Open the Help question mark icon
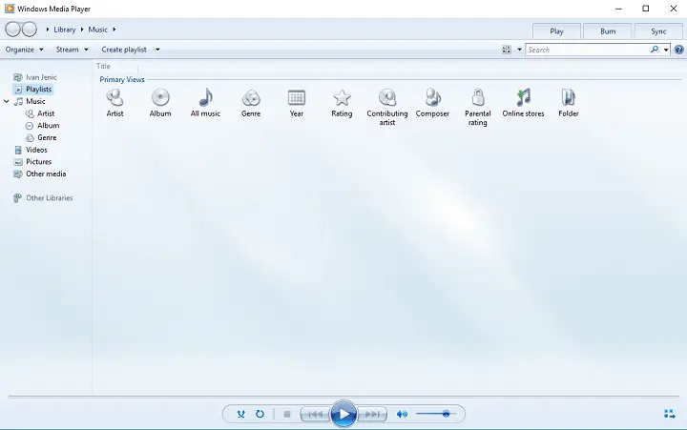Viewport: 687px width, 430px height. click(678, 50)
